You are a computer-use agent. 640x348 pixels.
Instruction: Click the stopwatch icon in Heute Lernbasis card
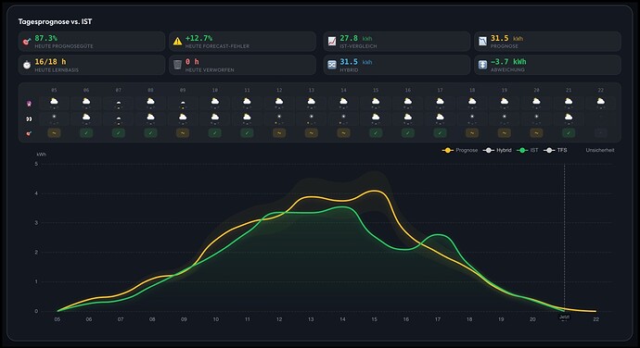coord(27,65)
